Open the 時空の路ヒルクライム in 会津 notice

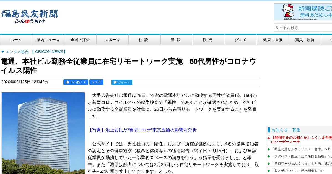pos(302,149)
